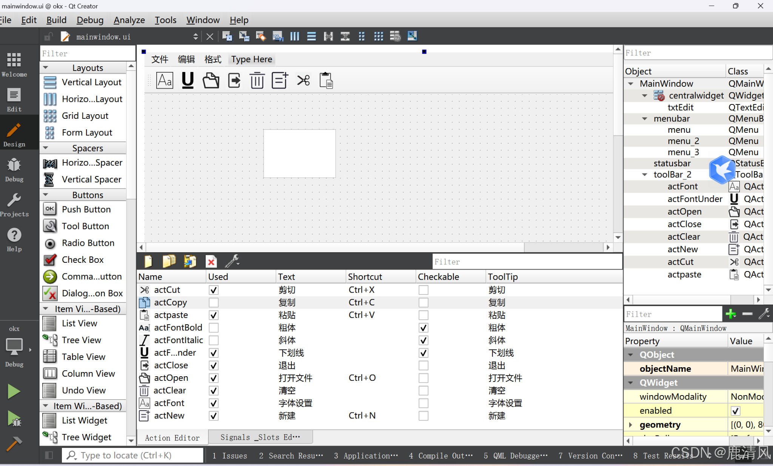The height and width of the screenshot is (466, 773).
Task: Collapse the toolBar_2 tree node
Action: [645, 175]
